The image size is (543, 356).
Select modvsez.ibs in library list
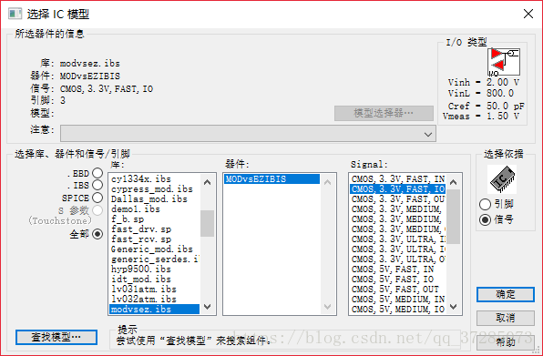pyautogui.click(x=155, y=309)
